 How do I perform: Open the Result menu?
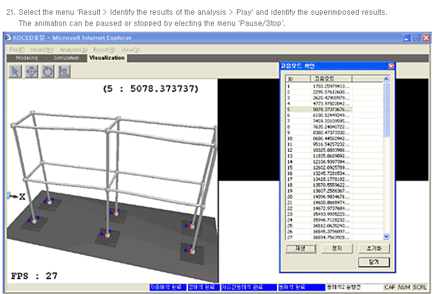103,49
